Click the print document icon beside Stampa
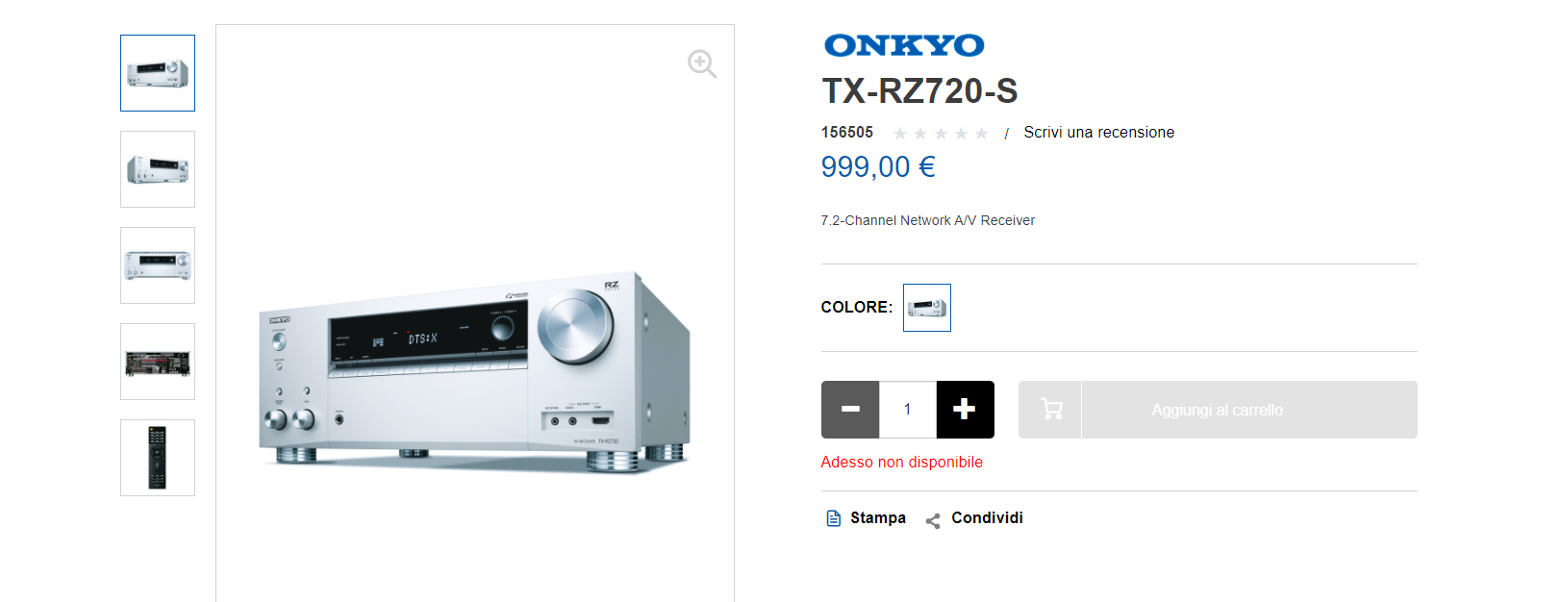This screenshot has width=1560, height=602. click(834, 518)
